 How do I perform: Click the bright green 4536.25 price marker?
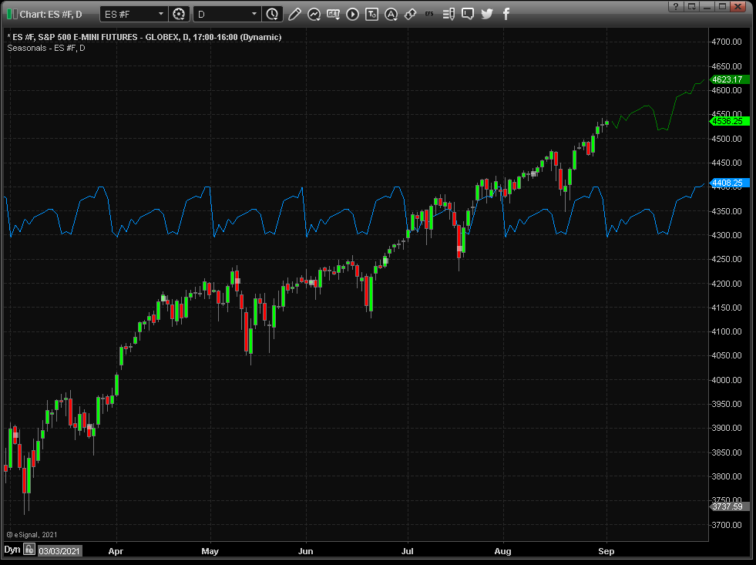click(729, 121)
